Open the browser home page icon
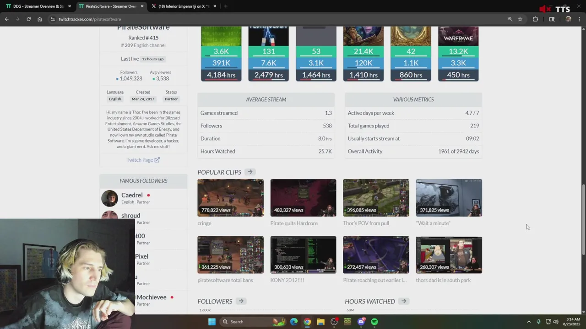The height and width of the screenshot is (329, 586). pyautogui.click(x=39, y=19)
